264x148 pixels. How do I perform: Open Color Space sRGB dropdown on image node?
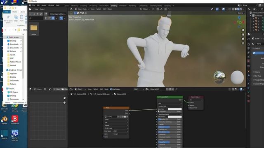tap(120, 131)
